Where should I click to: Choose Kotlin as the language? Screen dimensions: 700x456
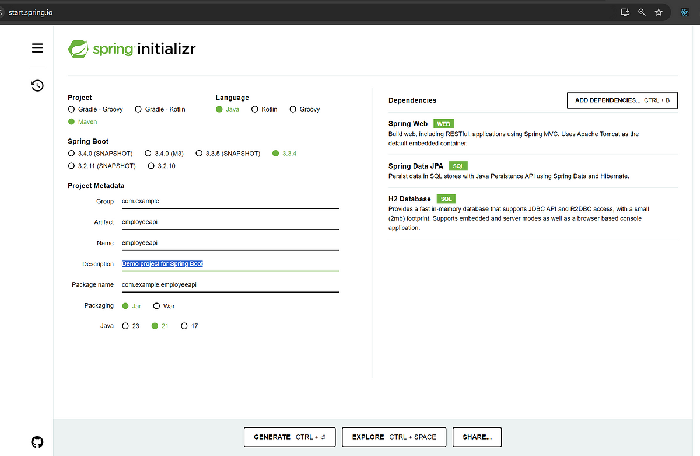(264, 109)
